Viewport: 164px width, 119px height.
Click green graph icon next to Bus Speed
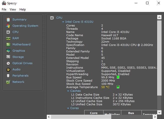click(118, 77)
